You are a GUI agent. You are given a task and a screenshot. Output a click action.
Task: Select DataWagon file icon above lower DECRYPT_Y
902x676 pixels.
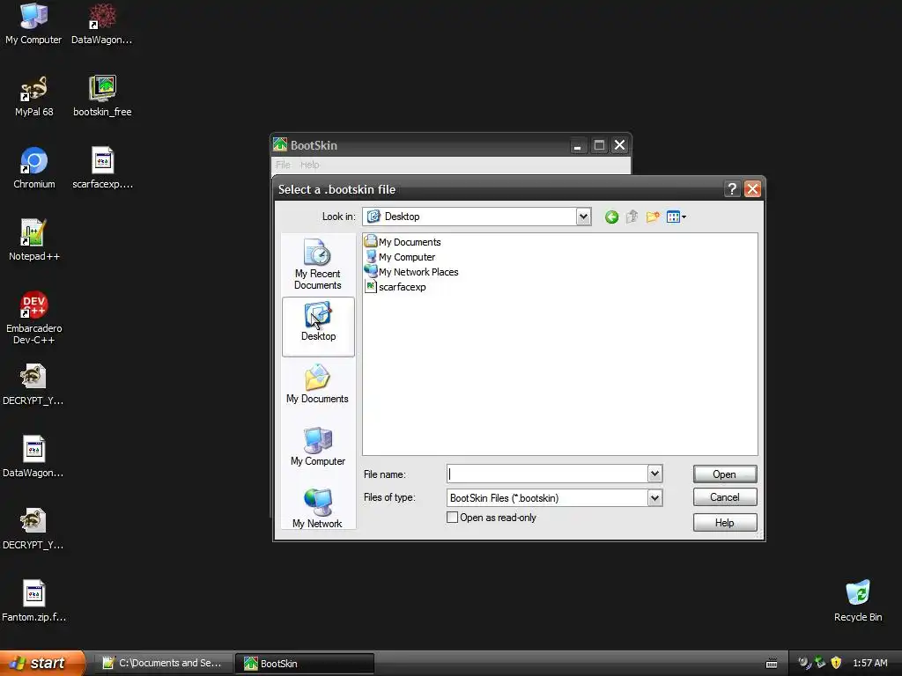tap(33, 457)
